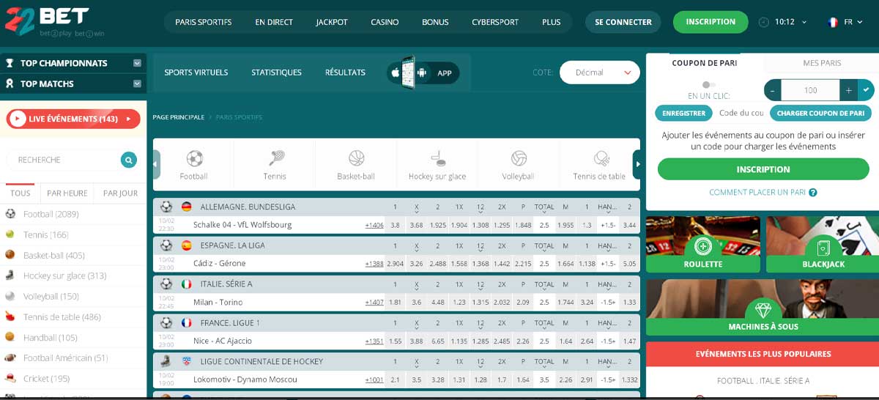
Task: Switch to Par Jour tab
Action: tap(120, 193)
